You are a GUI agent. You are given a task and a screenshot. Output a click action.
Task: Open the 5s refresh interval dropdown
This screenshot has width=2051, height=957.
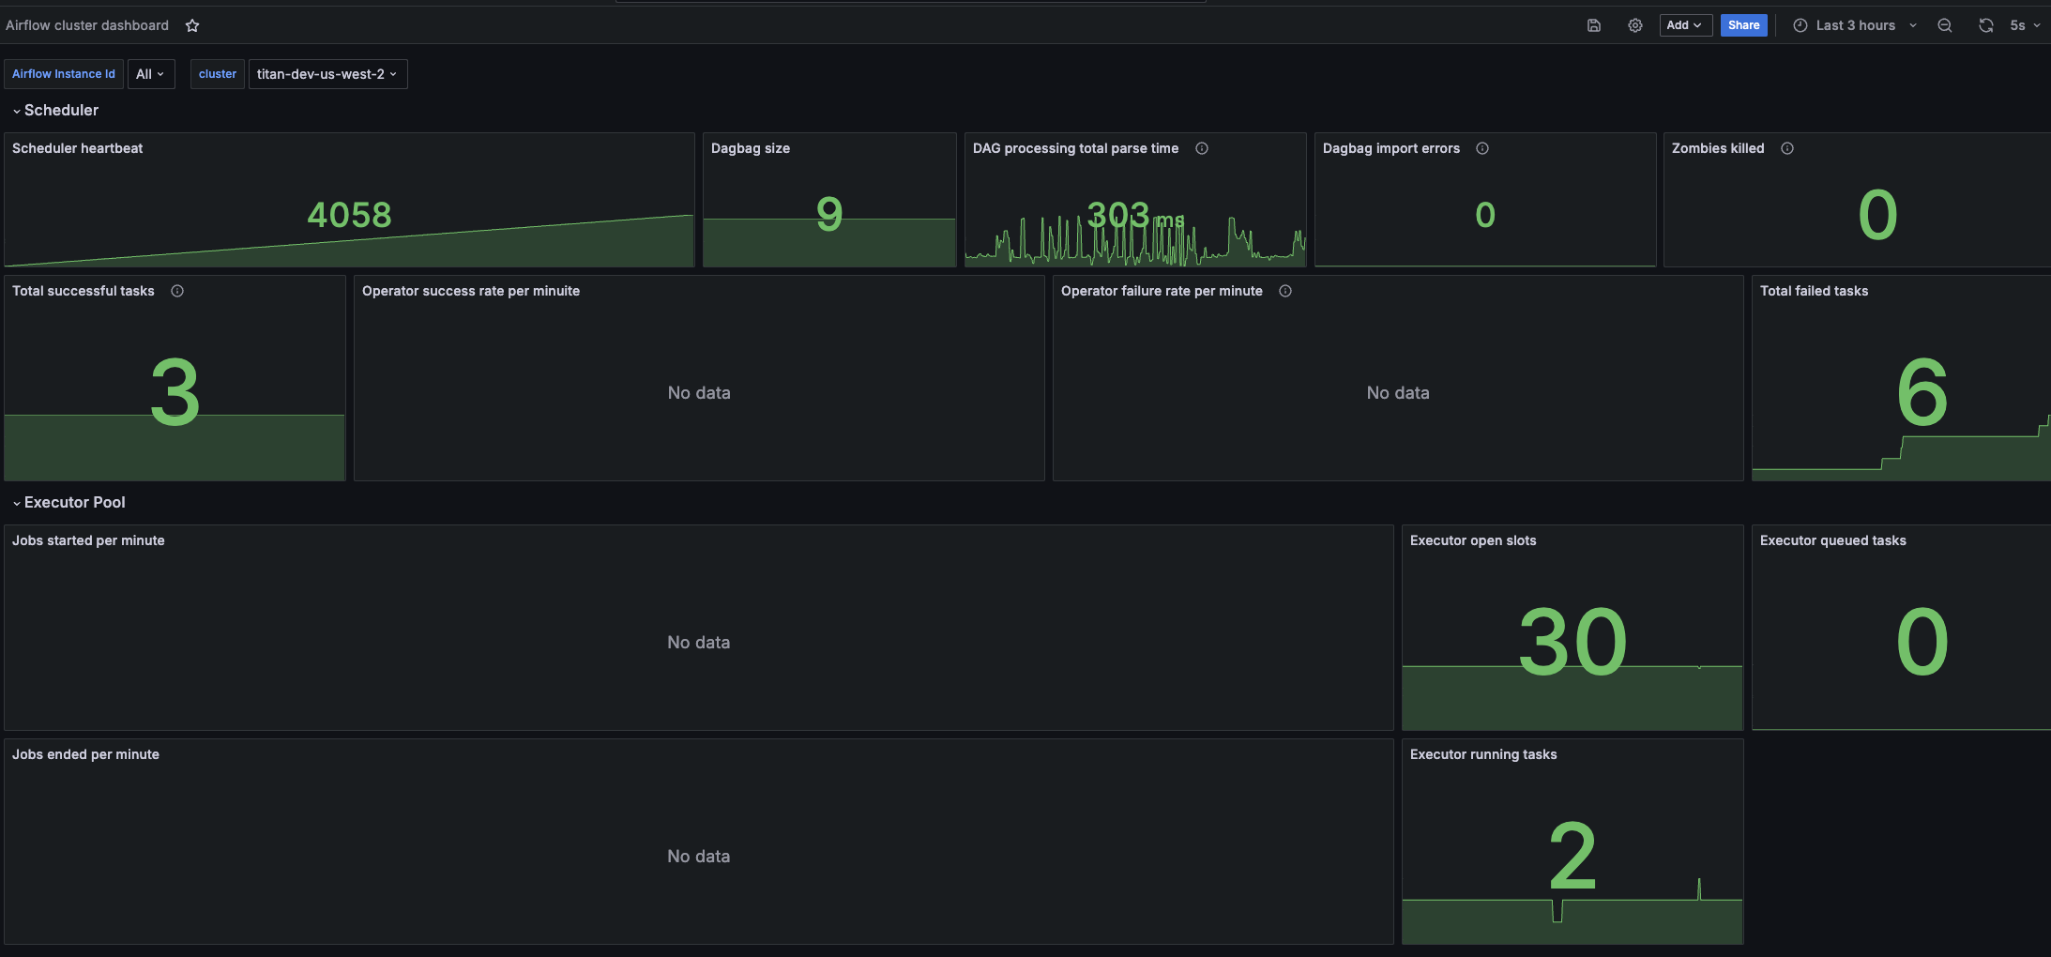tap(2025, 25)
